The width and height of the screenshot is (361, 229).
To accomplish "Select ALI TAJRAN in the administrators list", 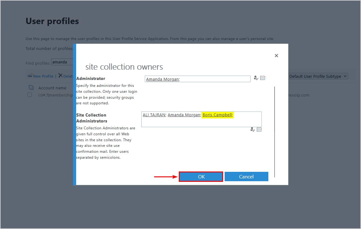I will [x=154, y=115].
